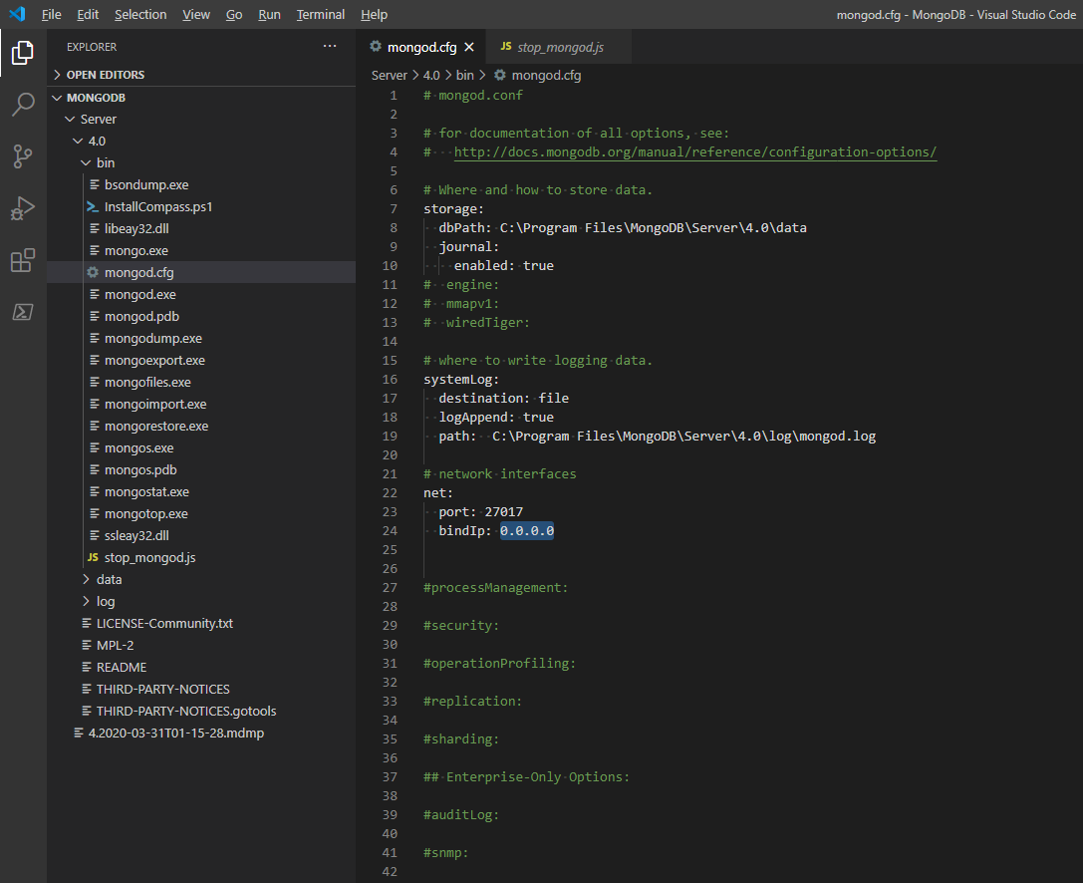1083x883 pixels.
Task: Click the gear icon on mongod.cfg tab
Action: click(375, 46)
